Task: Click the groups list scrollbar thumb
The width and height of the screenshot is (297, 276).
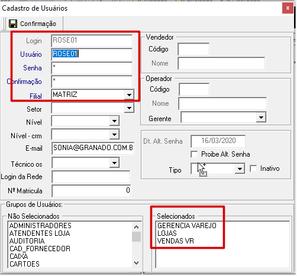Action: click(136, 236)
